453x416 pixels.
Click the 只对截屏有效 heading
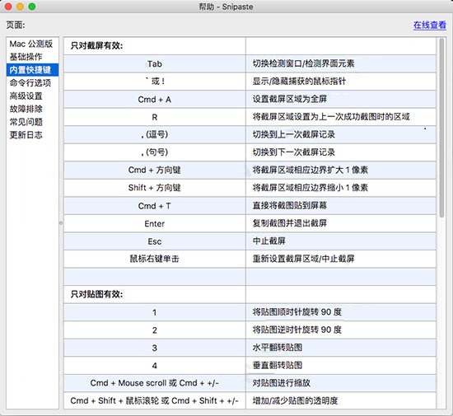[97, 45]
